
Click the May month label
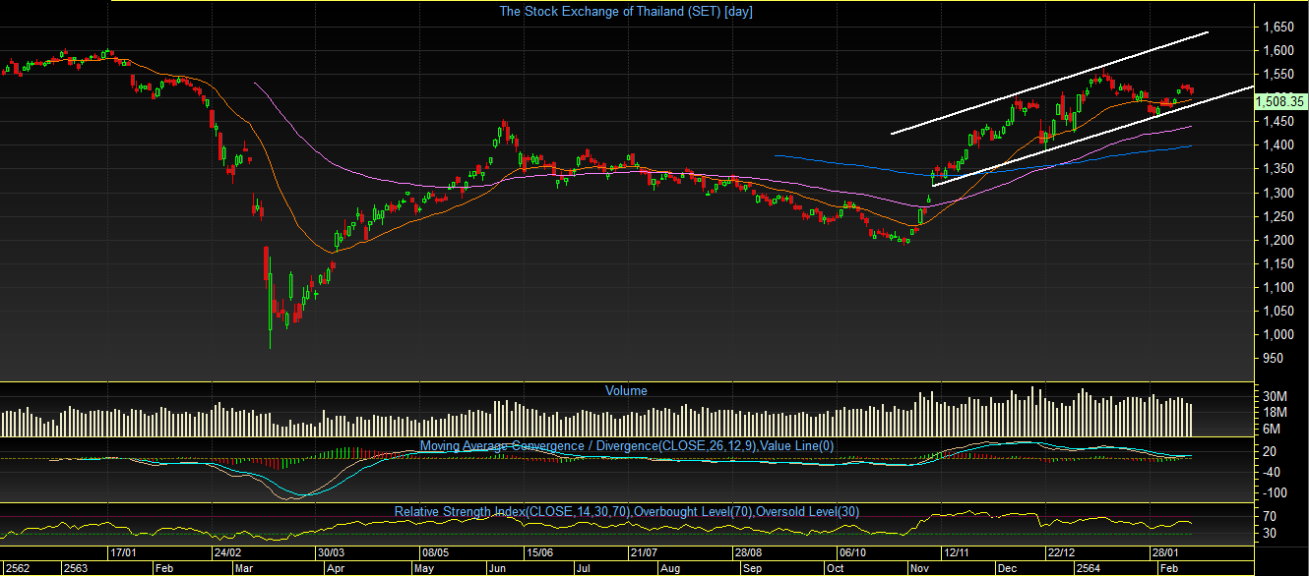(x=425, y=568)
